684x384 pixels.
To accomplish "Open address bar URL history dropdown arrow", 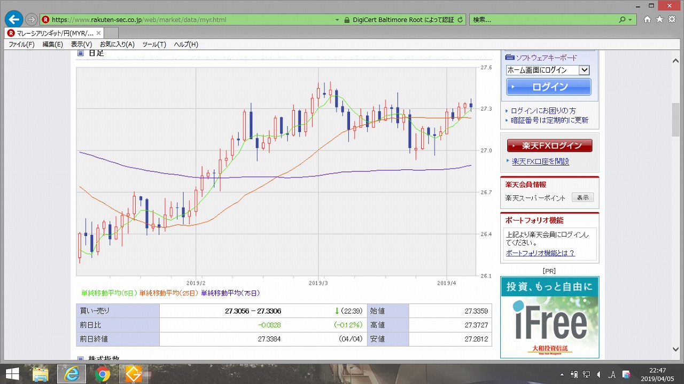I will [x=337, y=20].
